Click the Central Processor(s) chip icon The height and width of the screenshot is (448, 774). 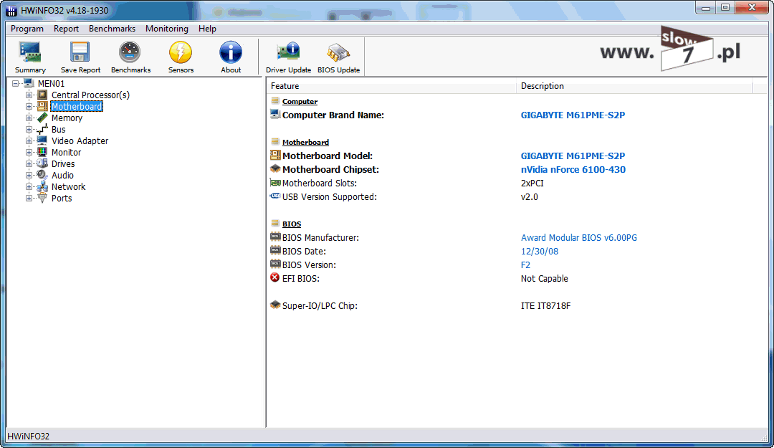42,95
